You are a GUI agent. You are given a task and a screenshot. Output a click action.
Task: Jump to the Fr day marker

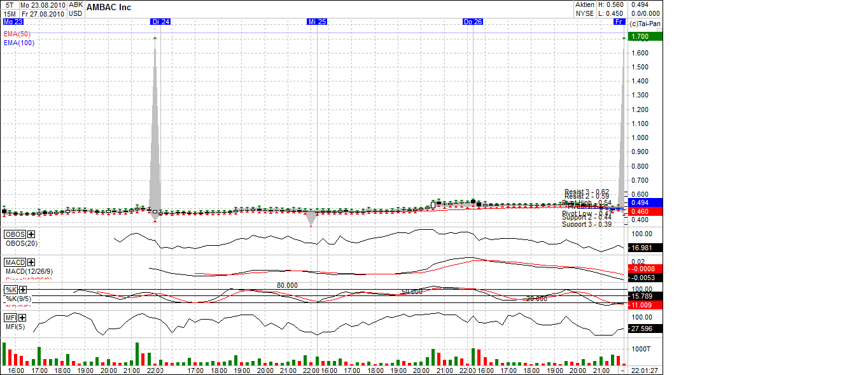tap(619, 22)
